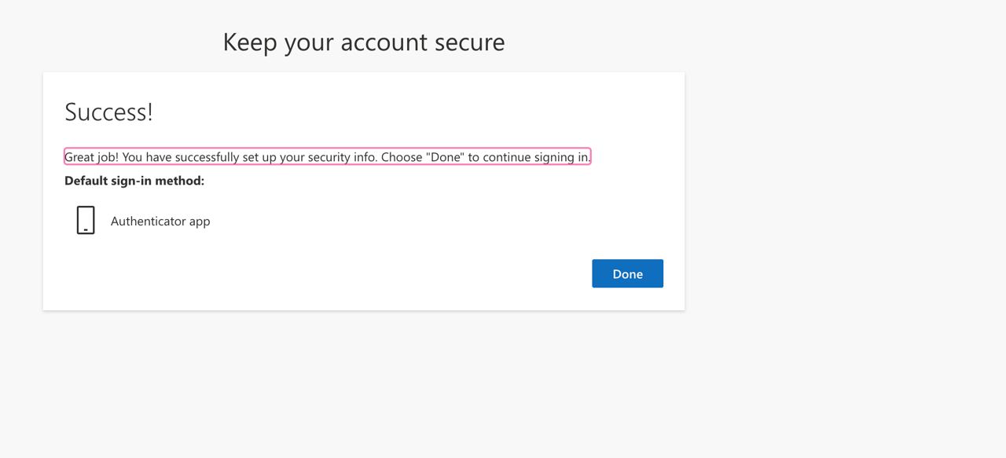Click the Authenticator app label text
Screen dimensions: 1006x458
tap(160, 221)
